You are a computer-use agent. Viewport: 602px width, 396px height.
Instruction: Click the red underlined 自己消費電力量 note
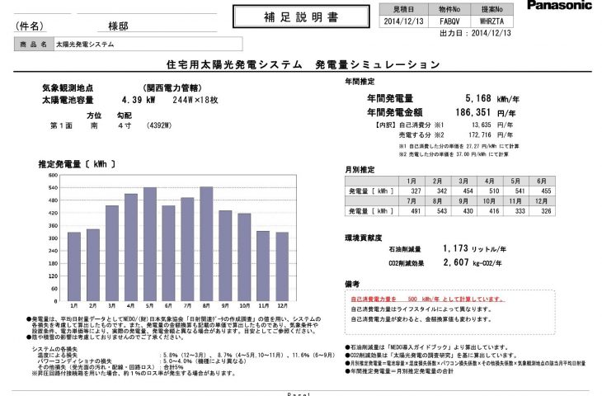pos(428,299)
